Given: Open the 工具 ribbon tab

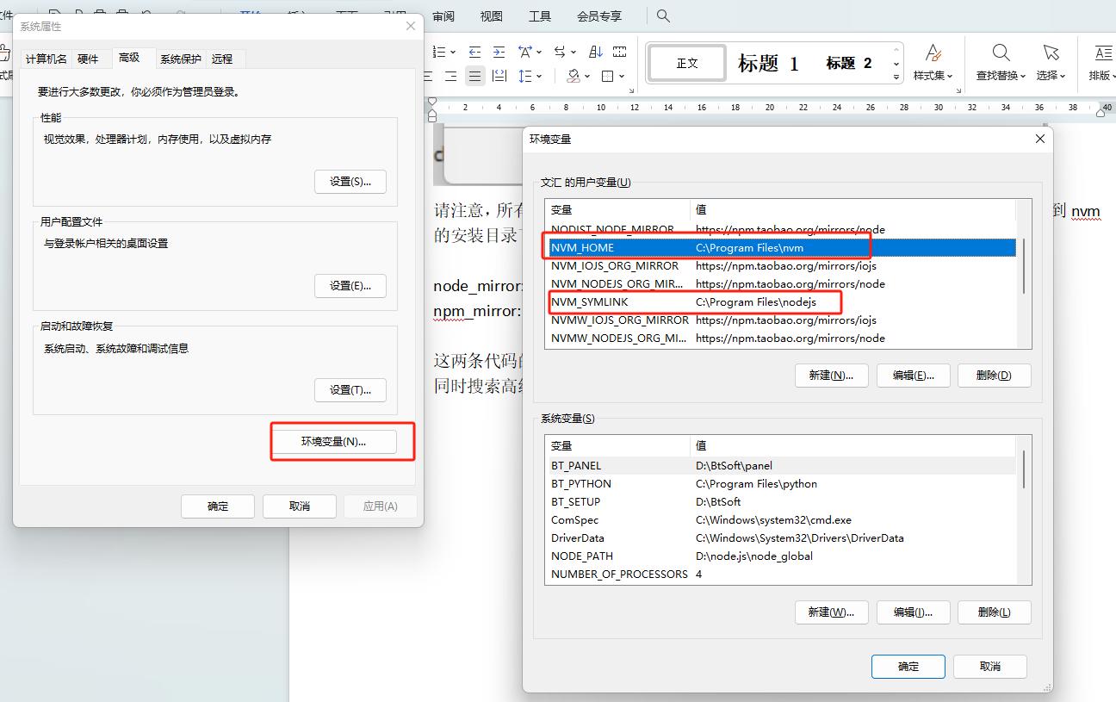Looking at the screenshot, I should (x=540, y=16).
